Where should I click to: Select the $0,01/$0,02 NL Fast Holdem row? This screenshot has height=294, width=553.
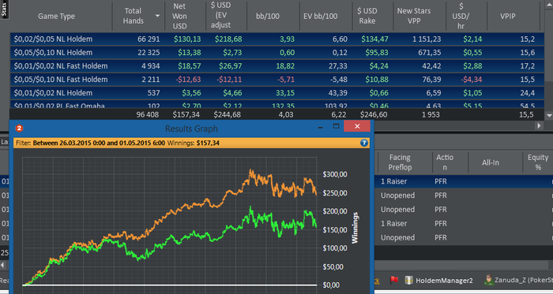point(276,65)
